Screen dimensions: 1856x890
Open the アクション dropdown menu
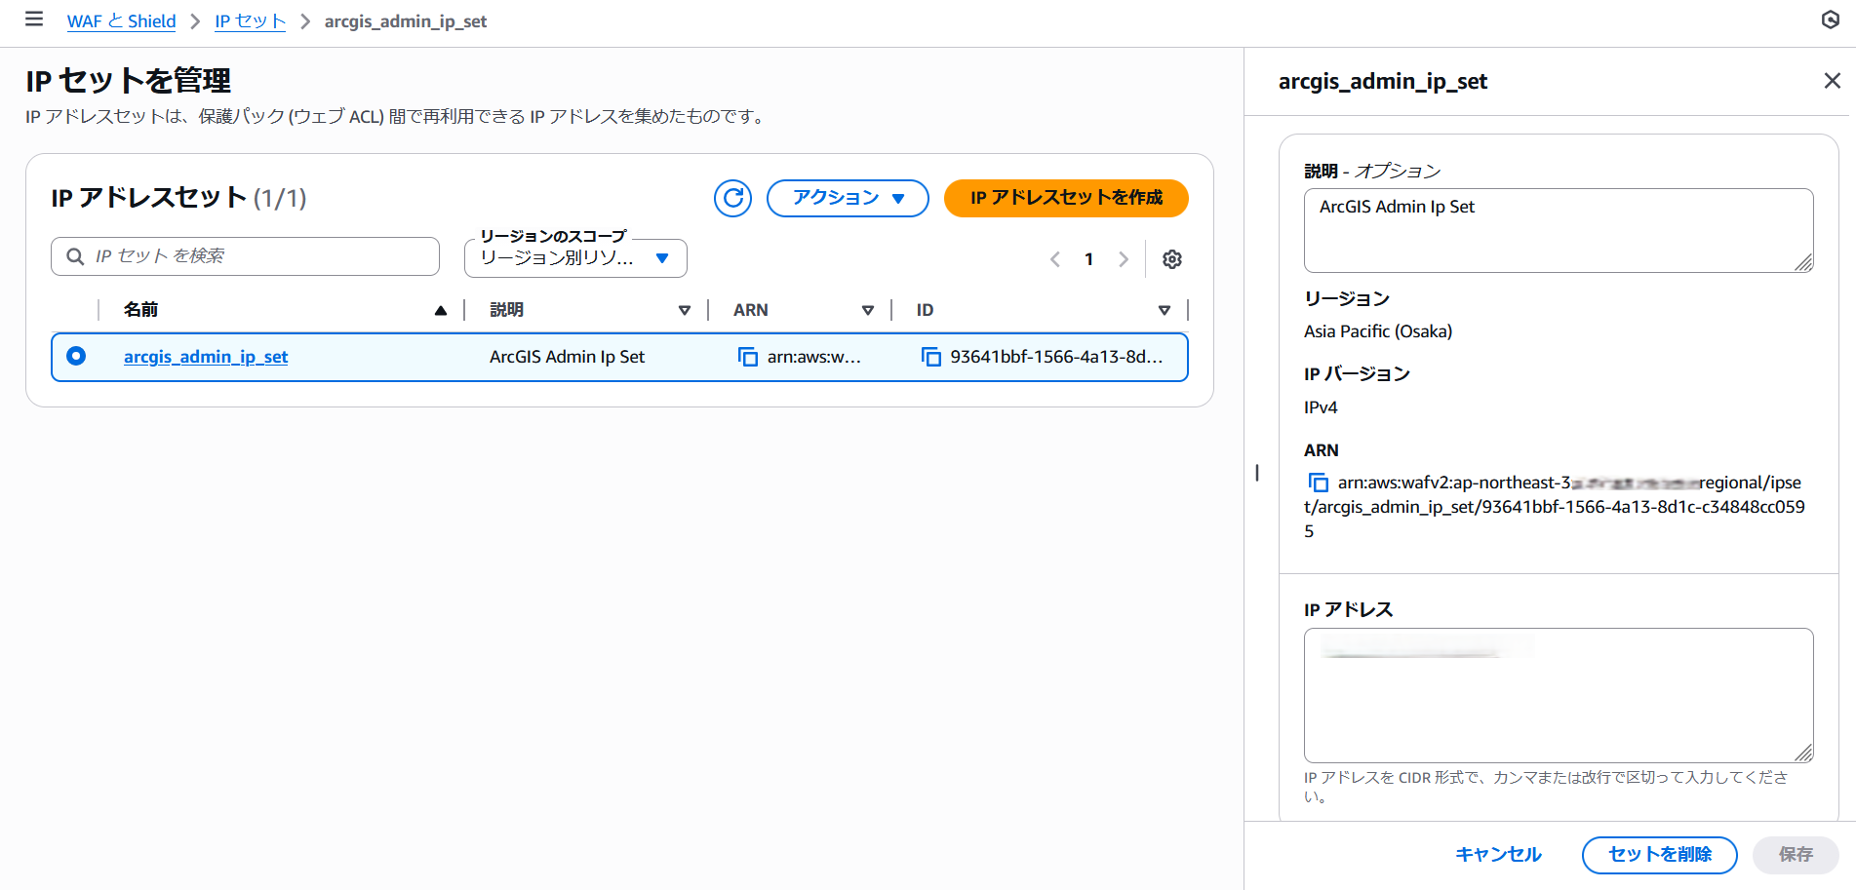[x=847, y=198]
